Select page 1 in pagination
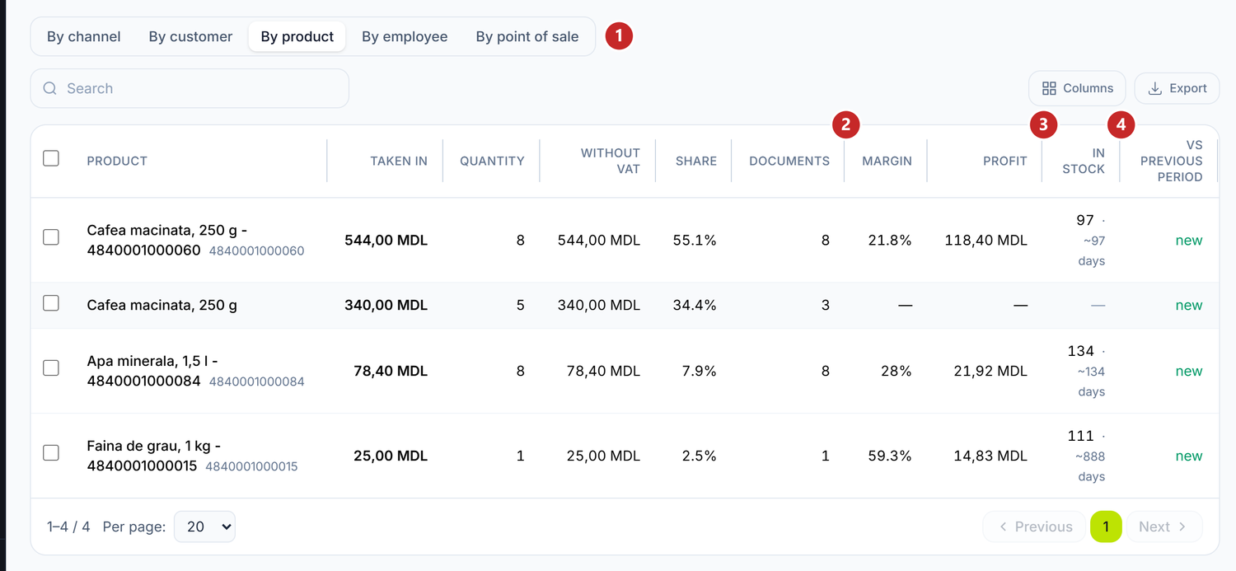Viewport: 1236px width, 571px height. click(1106, 527)
